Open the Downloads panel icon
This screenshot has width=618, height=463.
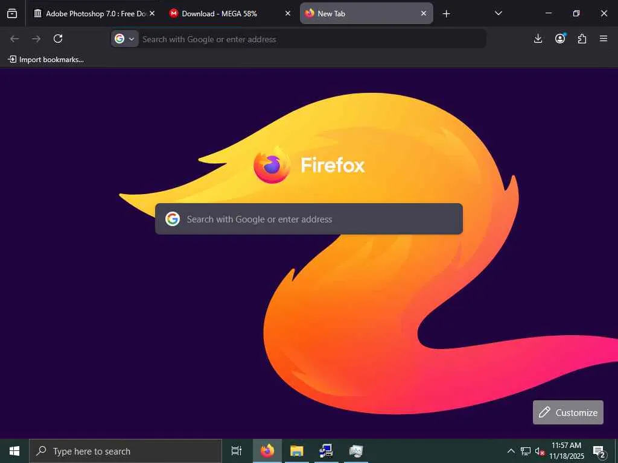[538, 39]
